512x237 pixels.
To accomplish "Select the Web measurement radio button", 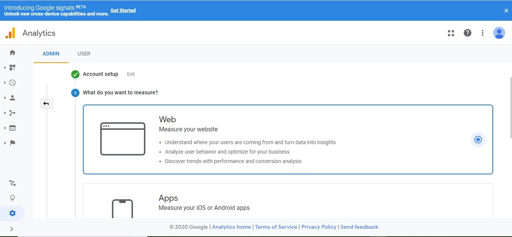I will click(478, 139).
